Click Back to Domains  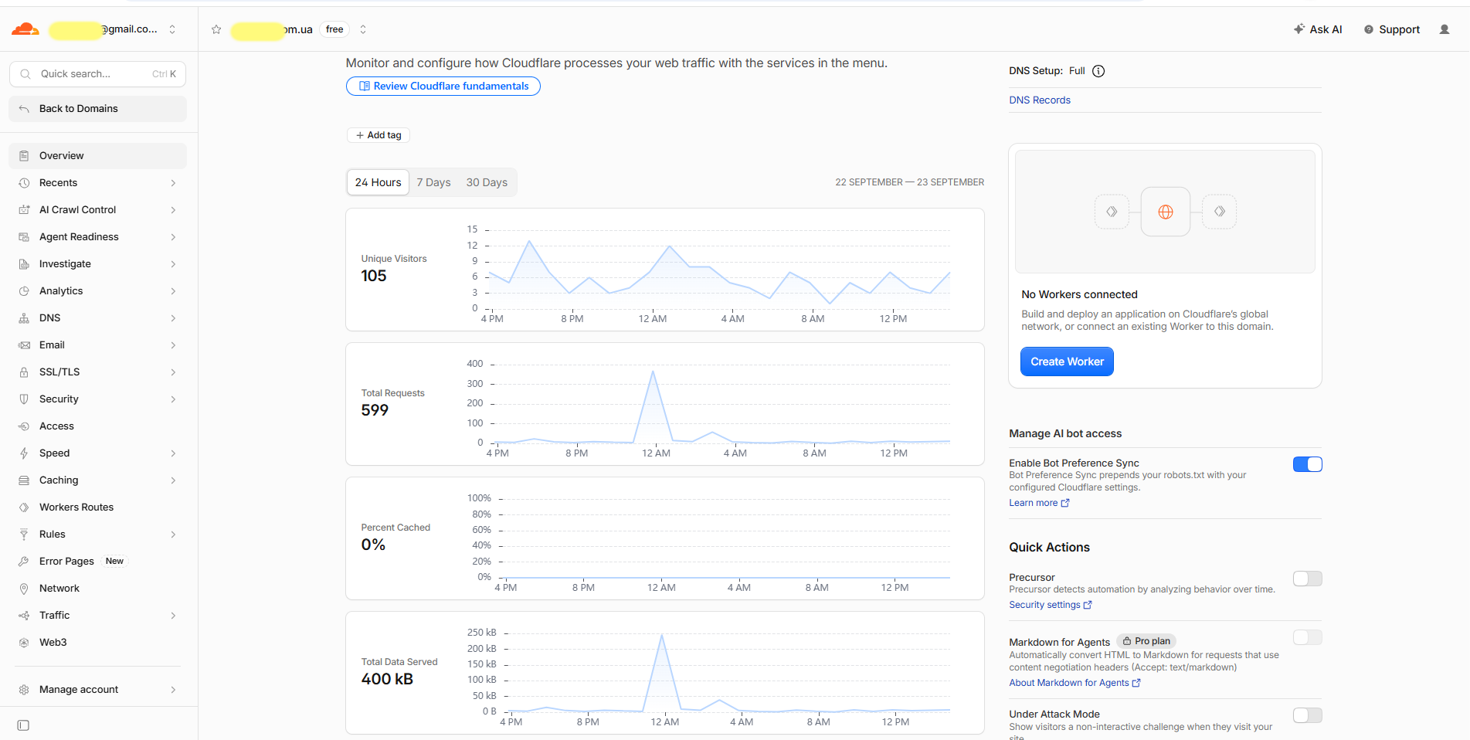click(x=97, y=109)
